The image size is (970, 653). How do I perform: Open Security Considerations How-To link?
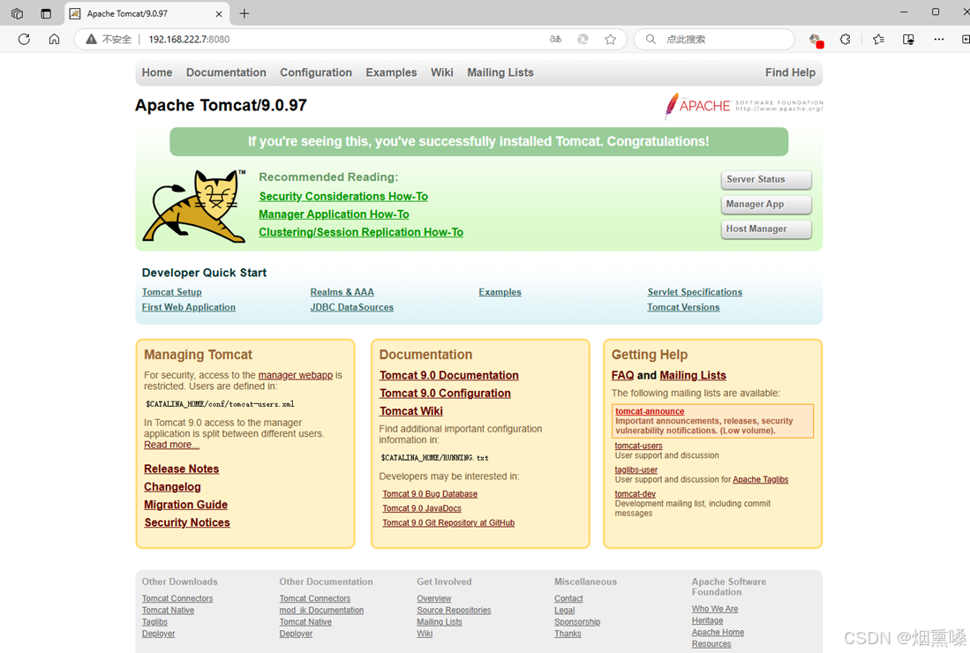[x=343, y=196]
